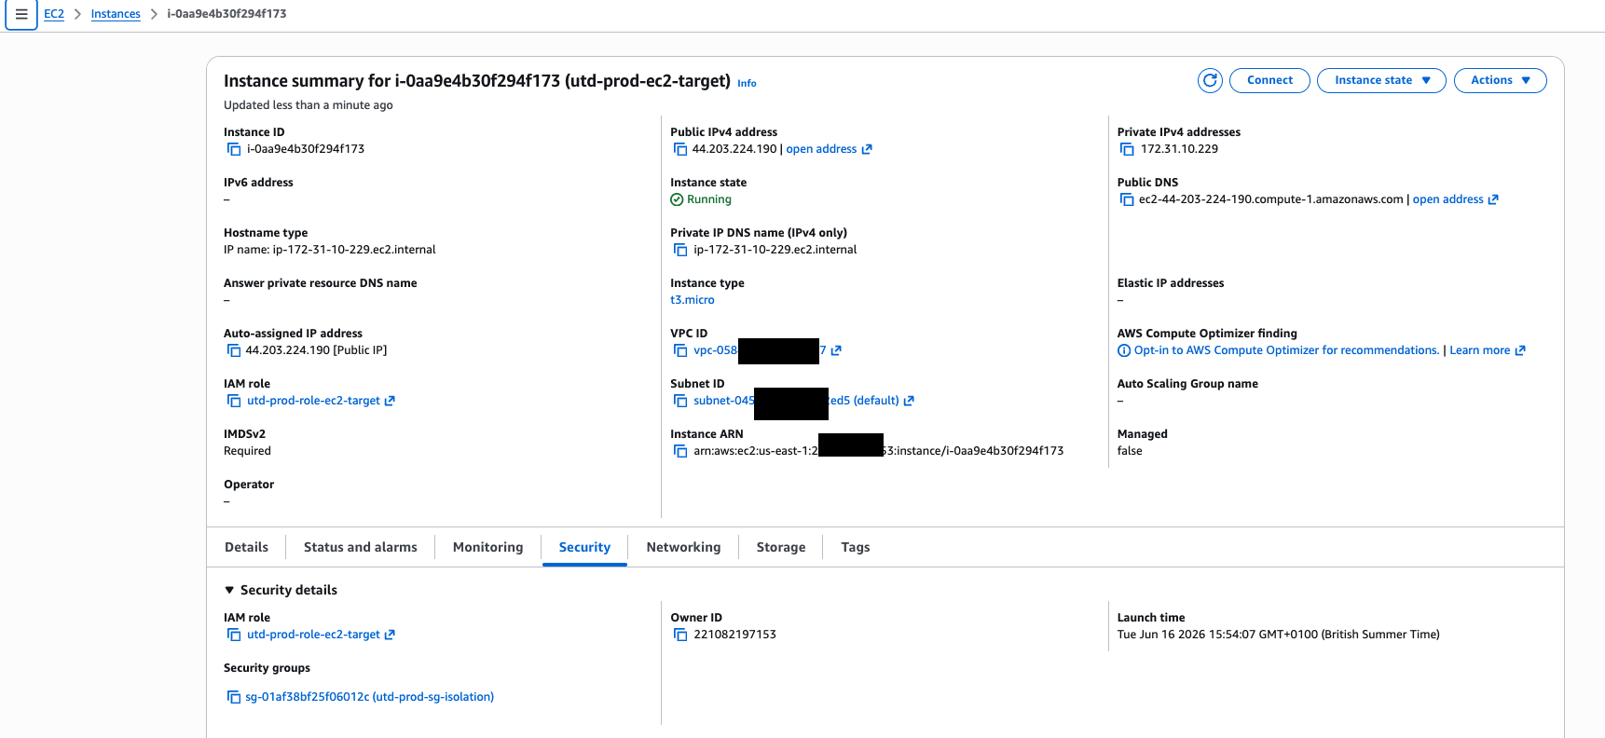Copy the VPC ID
Screen dimensions: 1605x738
(680, 350)
